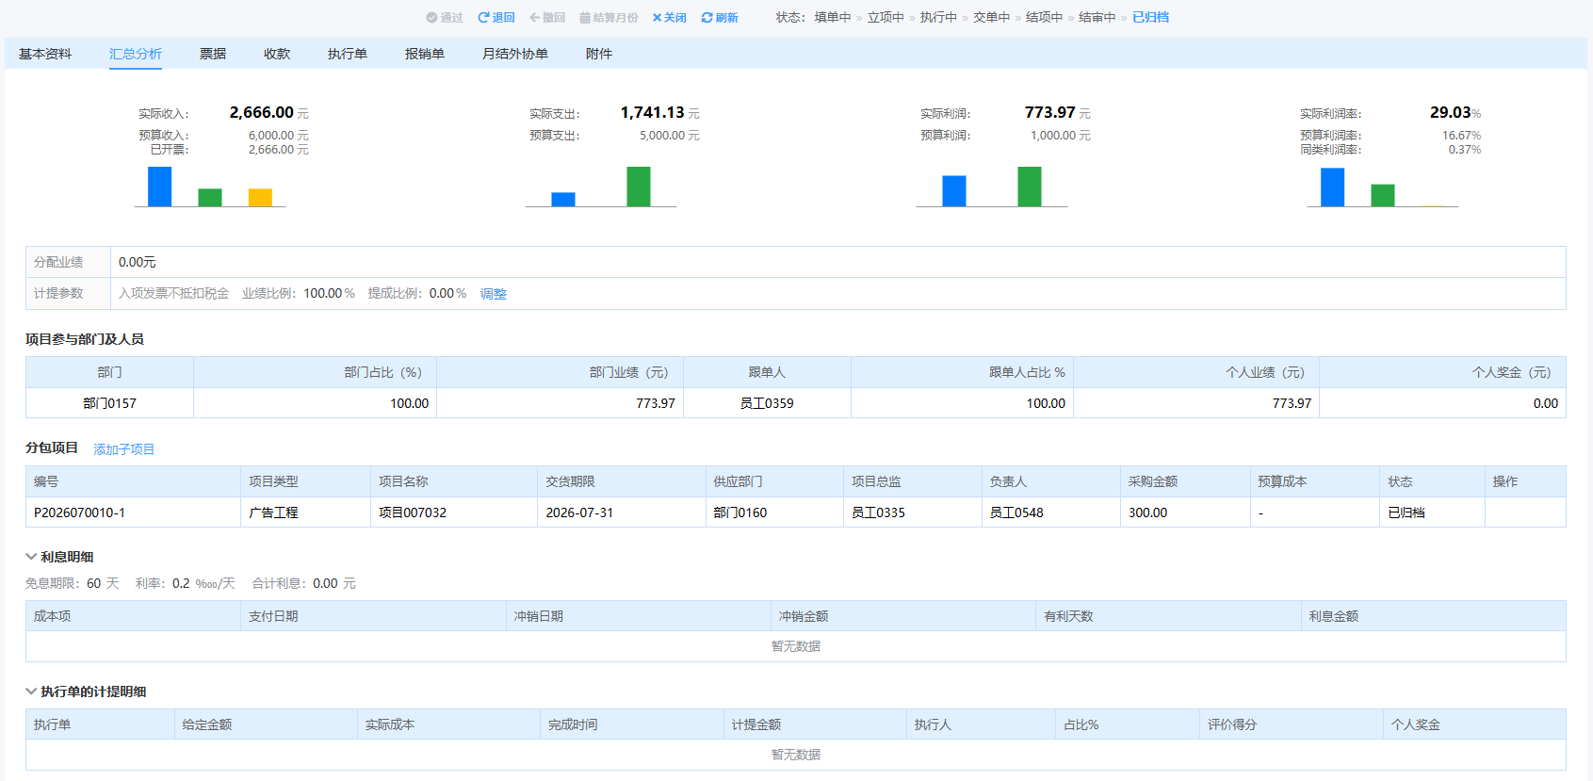This screenshot has height=781, width=1593.
Task: Click the 已归档 status step
Action: click(x=1150, y=18)
